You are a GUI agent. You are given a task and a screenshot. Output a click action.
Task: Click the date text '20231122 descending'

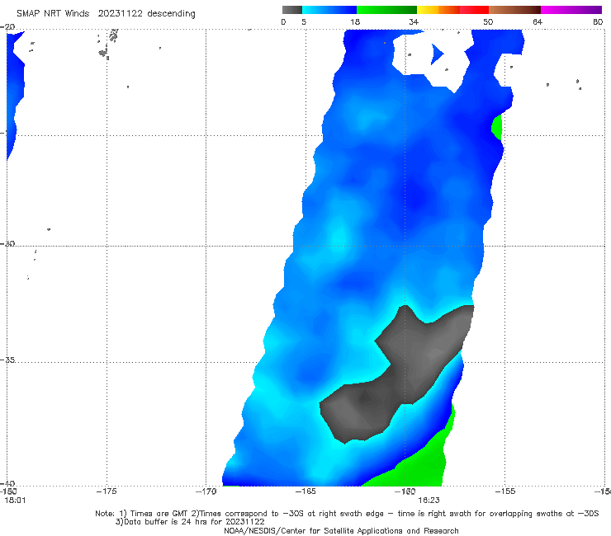pos(146,14)
